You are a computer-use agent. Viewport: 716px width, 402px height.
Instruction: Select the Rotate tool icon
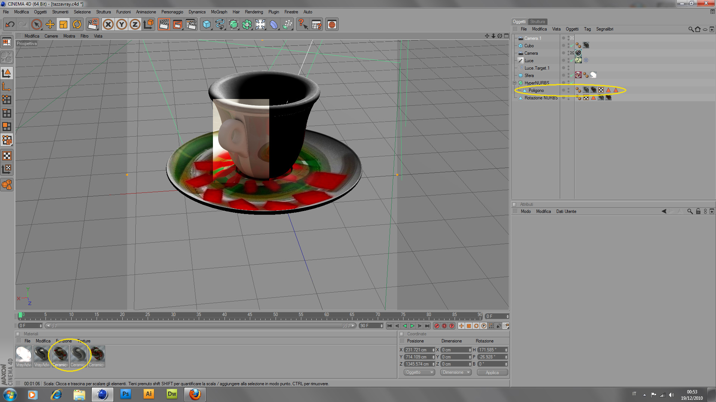coord(77,25)
